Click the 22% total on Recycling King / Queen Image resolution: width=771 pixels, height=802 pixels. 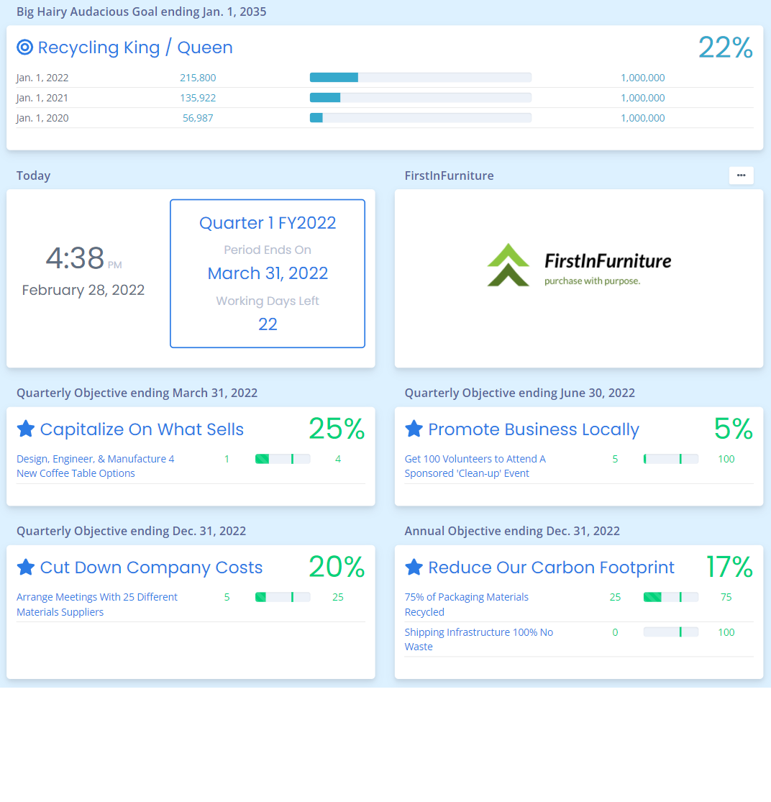(726, 47)
